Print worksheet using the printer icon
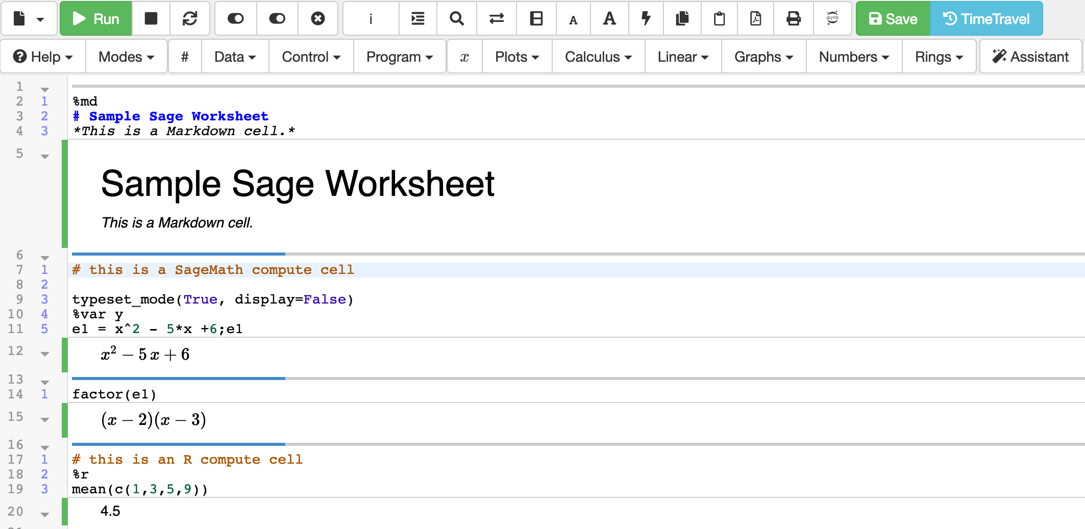1085x529 pixels. [x=793, y=19]
